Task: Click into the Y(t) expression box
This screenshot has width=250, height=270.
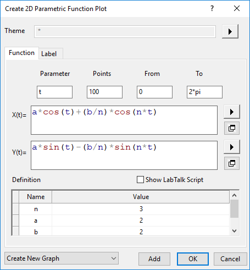Action: click(x=124, y=155)
